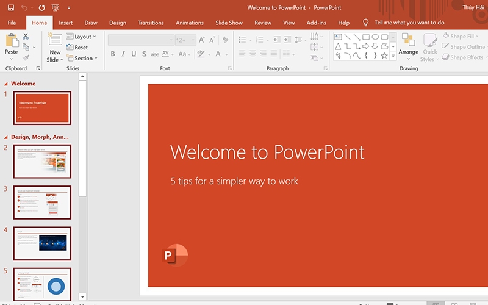
Task: Switch to the Insert tab
Action: pyautogui.click(x=66, y=23)
